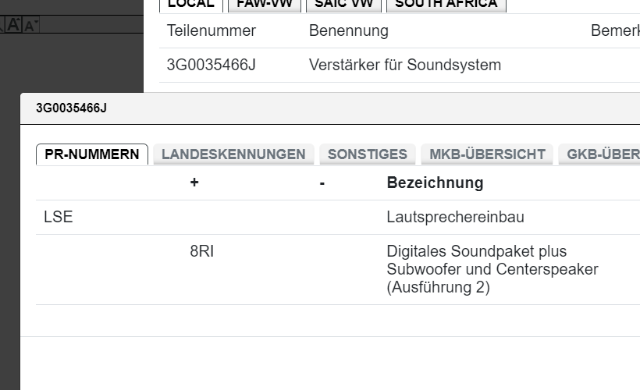The height and width of the screenshot is (390, 640).
Task: Click the 8RI PR number
Action: 201,252
